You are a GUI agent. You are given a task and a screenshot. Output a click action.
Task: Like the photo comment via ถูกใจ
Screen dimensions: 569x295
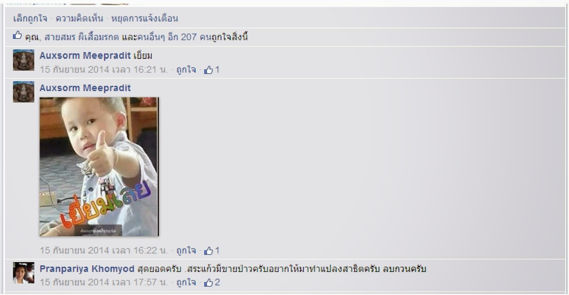pos(186,251)
